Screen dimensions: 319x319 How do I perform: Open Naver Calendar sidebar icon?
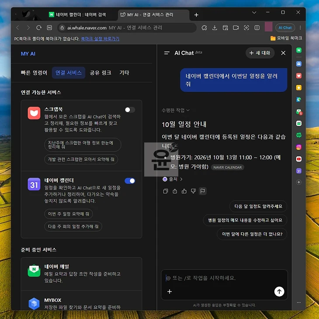pyautogui.click(x=298, y=171)
